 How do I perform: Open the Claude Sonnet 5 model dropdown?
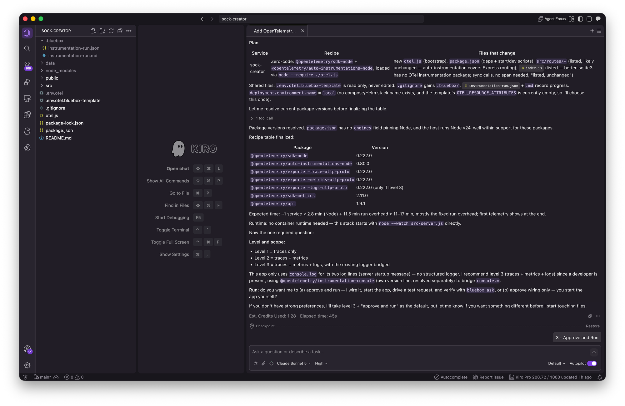293,363
